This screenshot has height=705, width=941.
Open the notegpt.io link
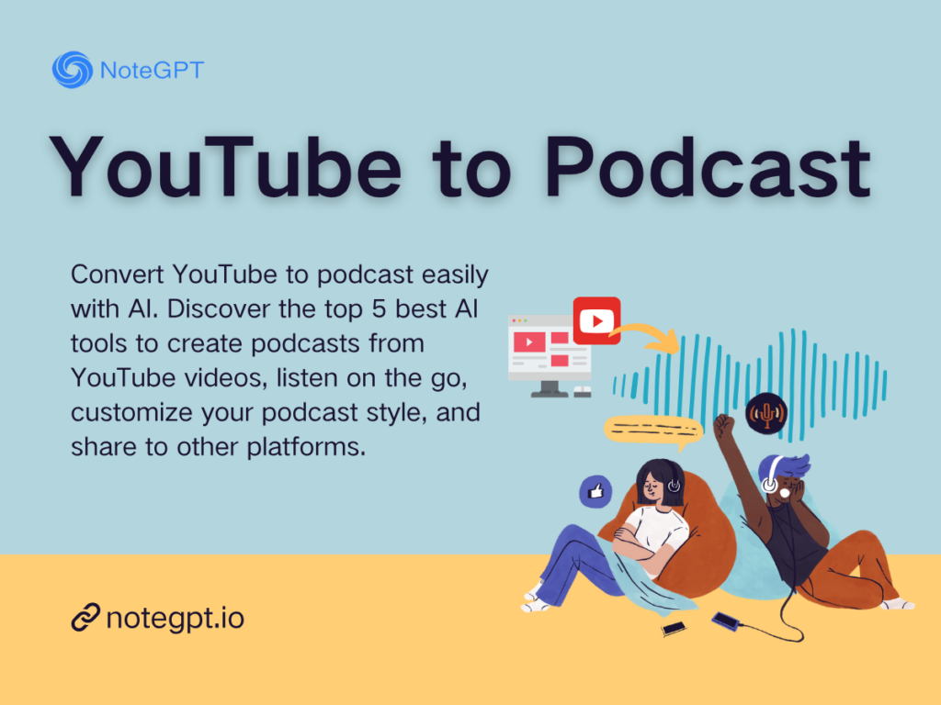tap(175, 617)
